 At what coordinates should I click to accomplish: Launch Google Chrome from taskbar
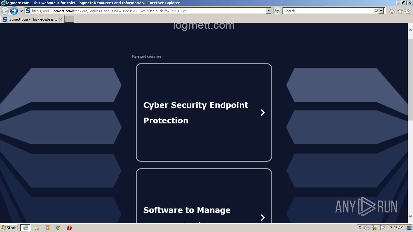pyautogui.click(x=58, y=228)
